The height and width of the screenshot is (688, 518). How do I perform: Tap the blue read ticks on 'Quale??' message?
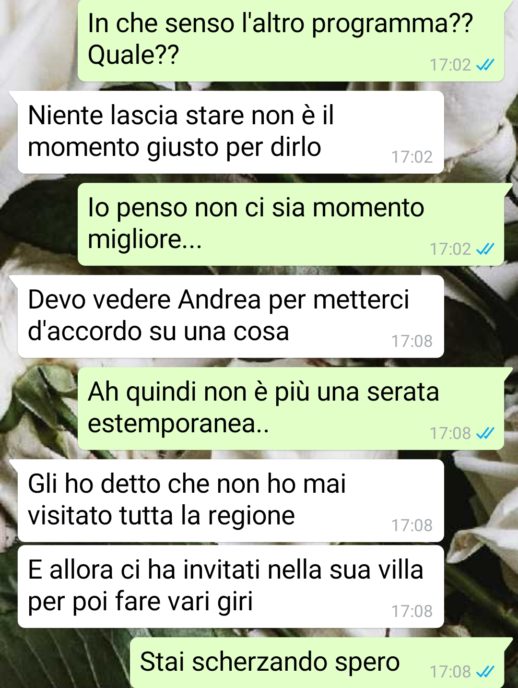(x=485, y=65)
